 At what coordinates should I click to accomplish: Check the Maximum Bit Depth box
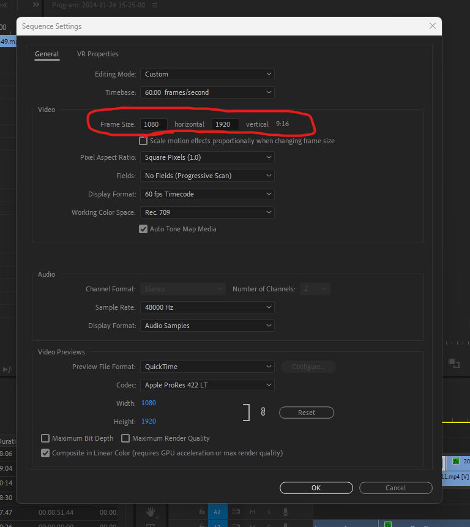pos(45,438)
